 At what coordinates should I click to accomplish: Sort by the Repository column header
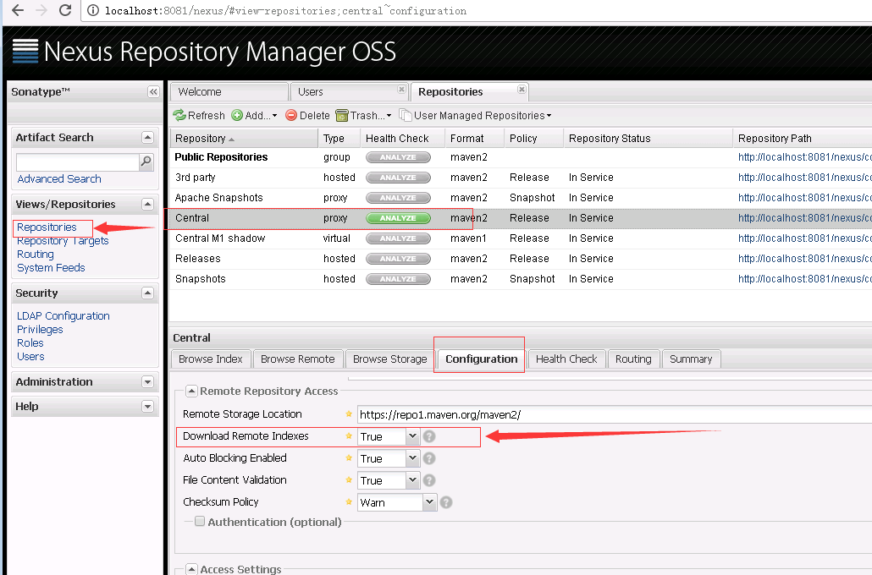point(244,139)
